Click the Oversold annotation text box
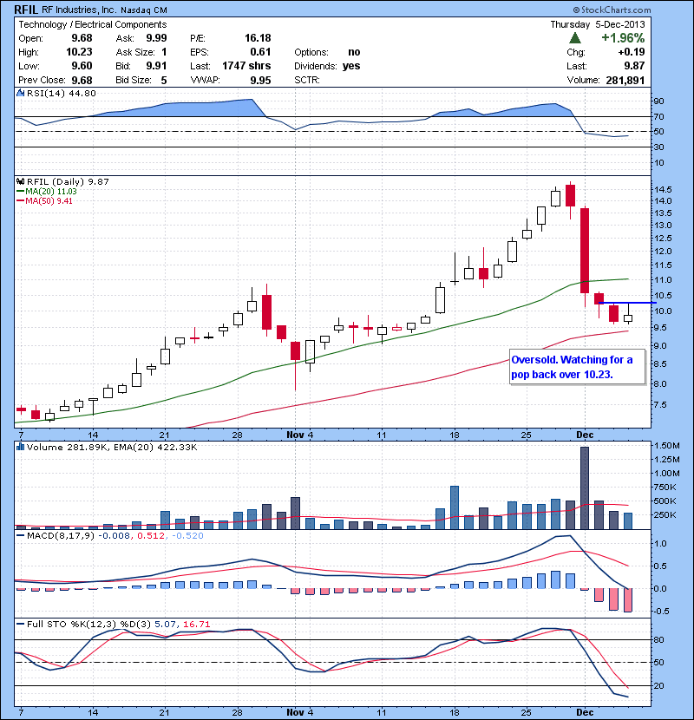 coord(578,367)
